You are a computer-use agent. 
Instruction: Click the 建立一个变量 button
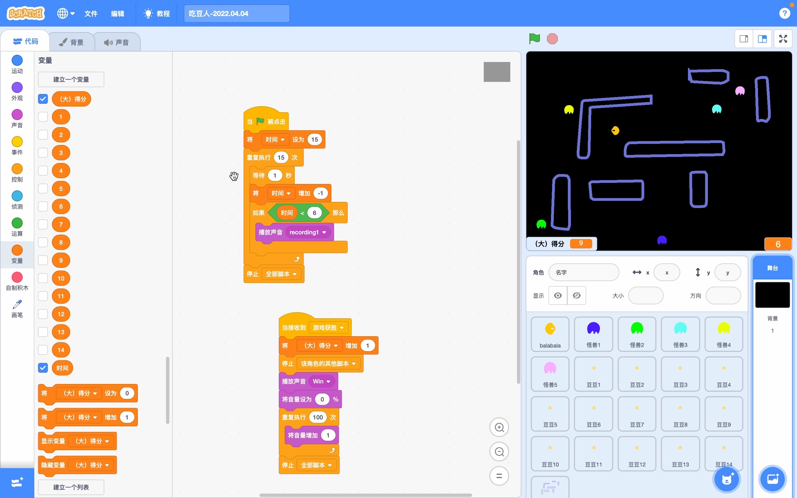(71, 79)
